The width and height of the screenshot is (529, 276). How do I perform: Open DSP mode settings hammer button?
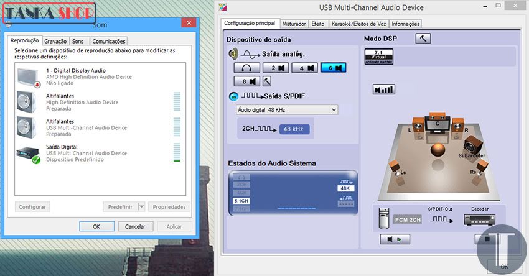point(423,39)
